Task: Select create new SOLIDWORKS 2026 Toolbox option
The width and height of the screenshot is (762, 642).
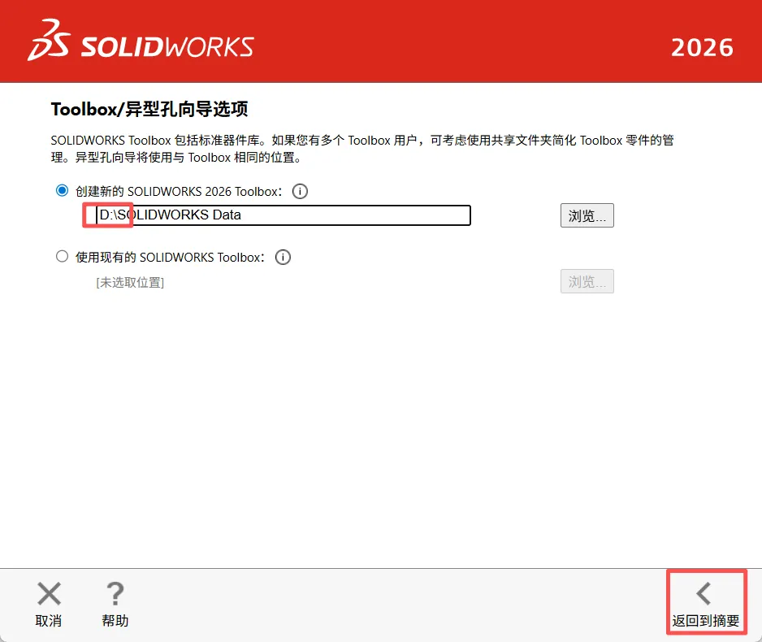Action: (x=62, y=190)
